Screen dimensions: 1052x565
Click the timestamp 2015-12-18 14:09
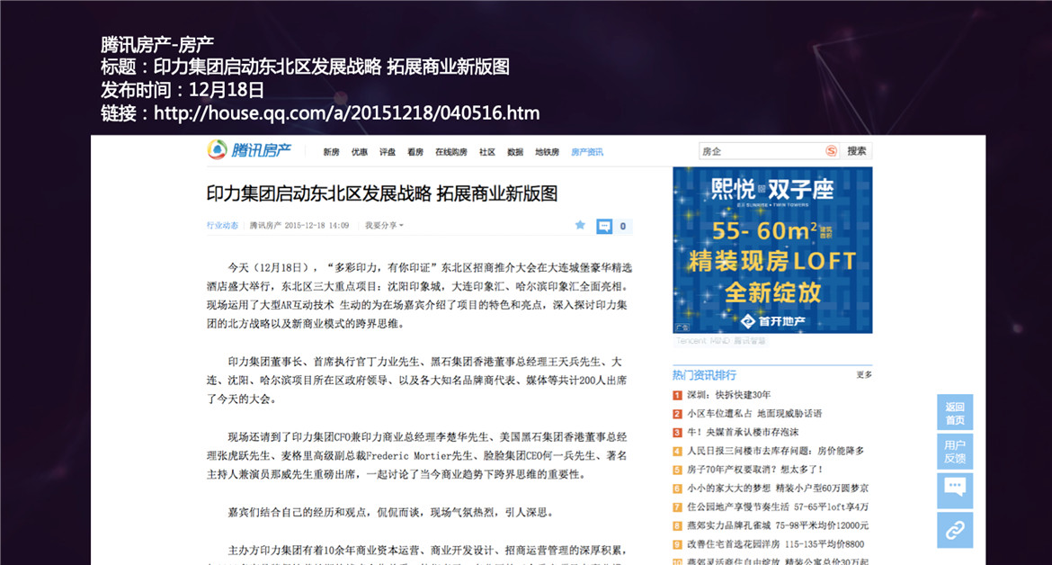pyautogui.click(x=316, y=226)
